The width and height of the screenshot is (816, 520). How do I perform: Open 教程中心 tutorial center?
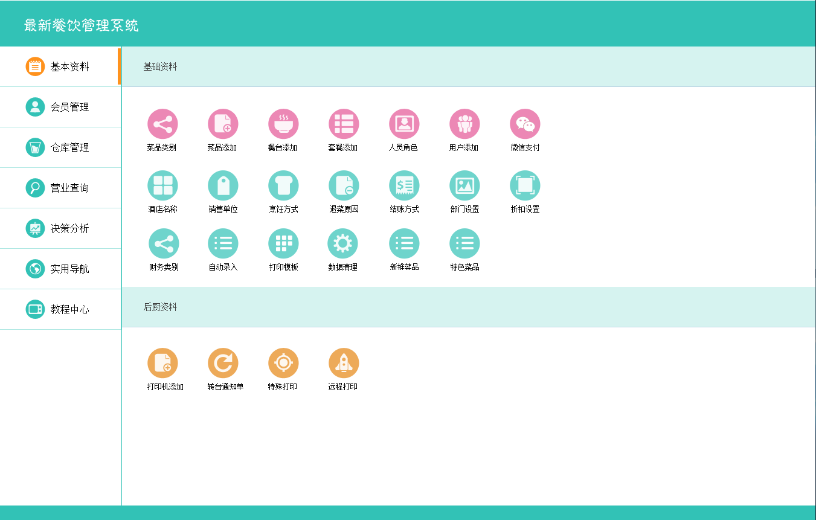click(x=60, y=309)
